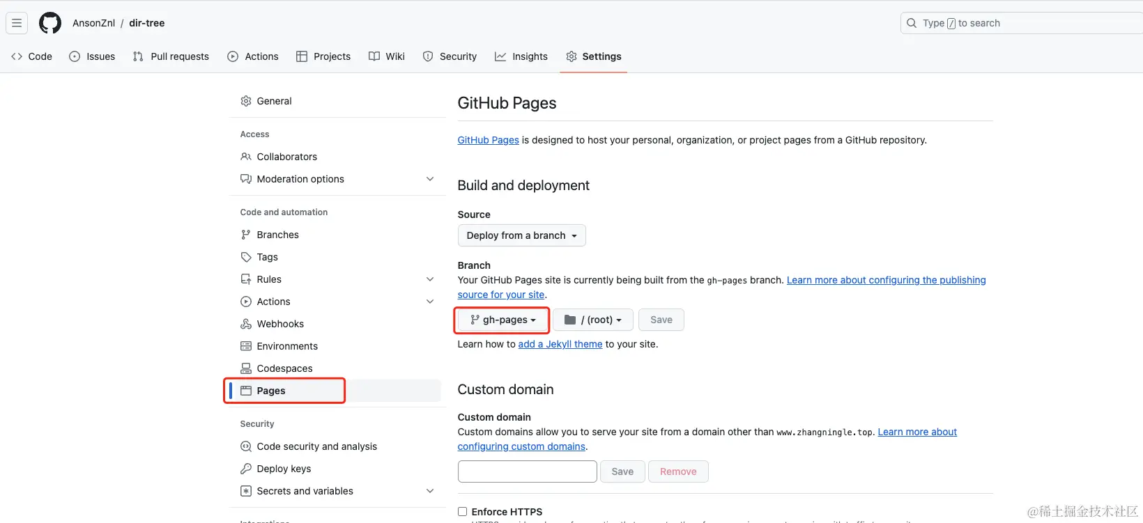Select Pages in the settings sidebar
The width and height of the screenshot is (1143, 523).
[337, 391]
